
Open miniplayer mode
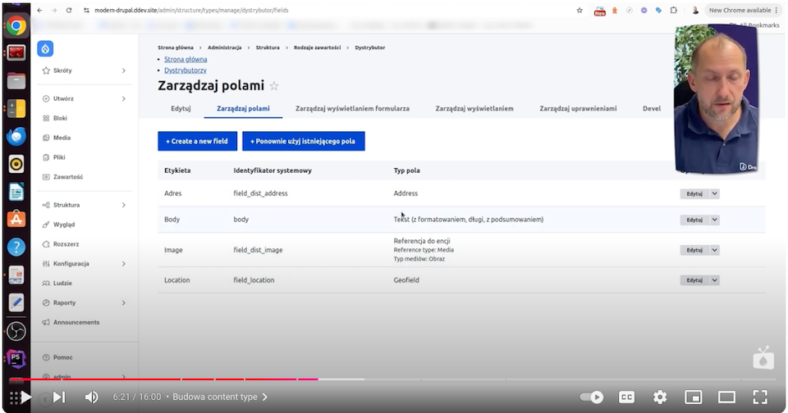pyautogui.click(x=693, y=397)
